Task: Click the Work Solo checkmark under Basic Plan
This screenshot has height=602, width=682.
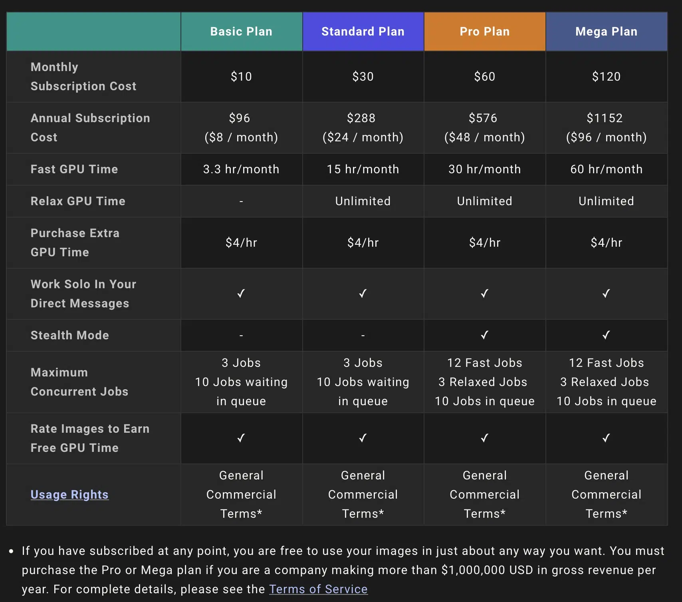Action: coord(241,294)
